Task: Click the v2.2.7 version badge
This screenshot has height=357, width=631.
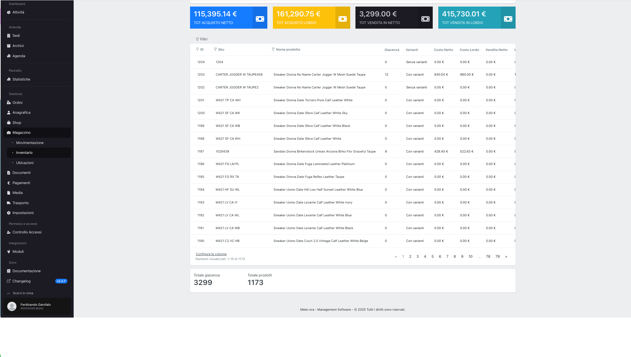Action: pos(61,281)
